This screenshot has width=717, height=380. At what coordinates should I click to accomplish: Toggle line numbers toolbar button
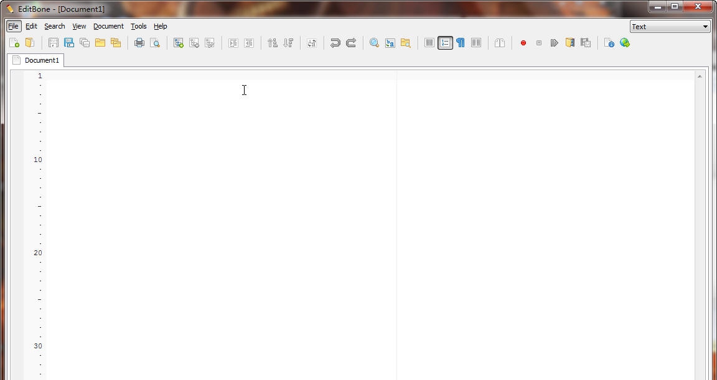[x=445, y=43]
